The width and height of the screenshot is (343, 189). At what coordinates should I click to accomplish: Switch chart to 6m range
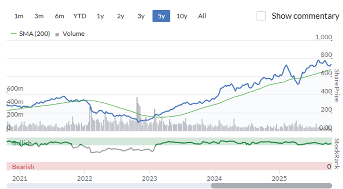tap(59, 16)
